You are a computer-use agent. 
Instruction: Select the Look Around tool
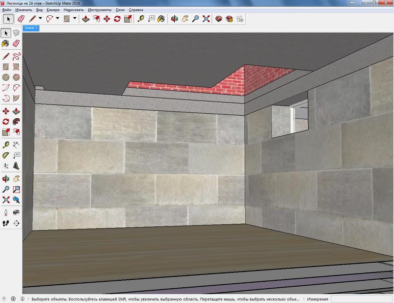click(16, 212)
